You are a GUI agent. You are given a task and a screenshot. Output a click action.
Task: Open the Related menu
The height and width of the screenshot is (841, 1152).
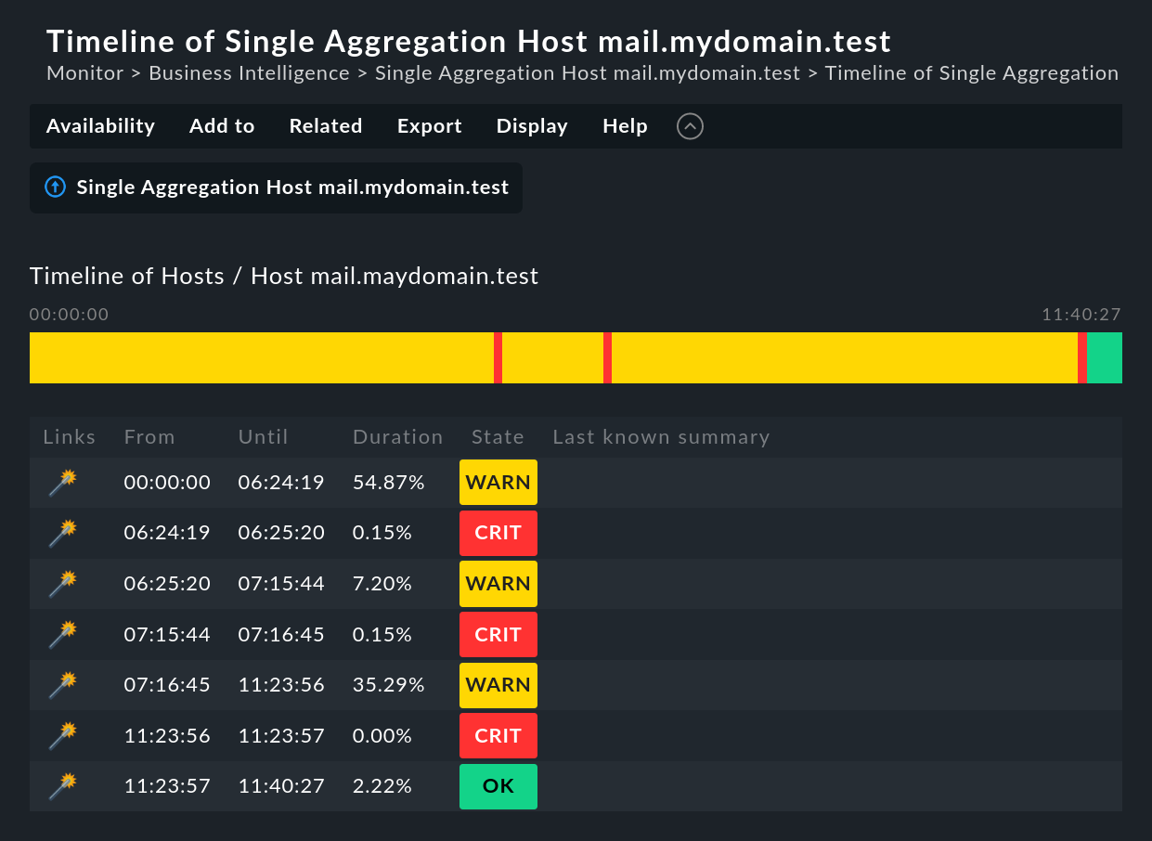point(326,126)
